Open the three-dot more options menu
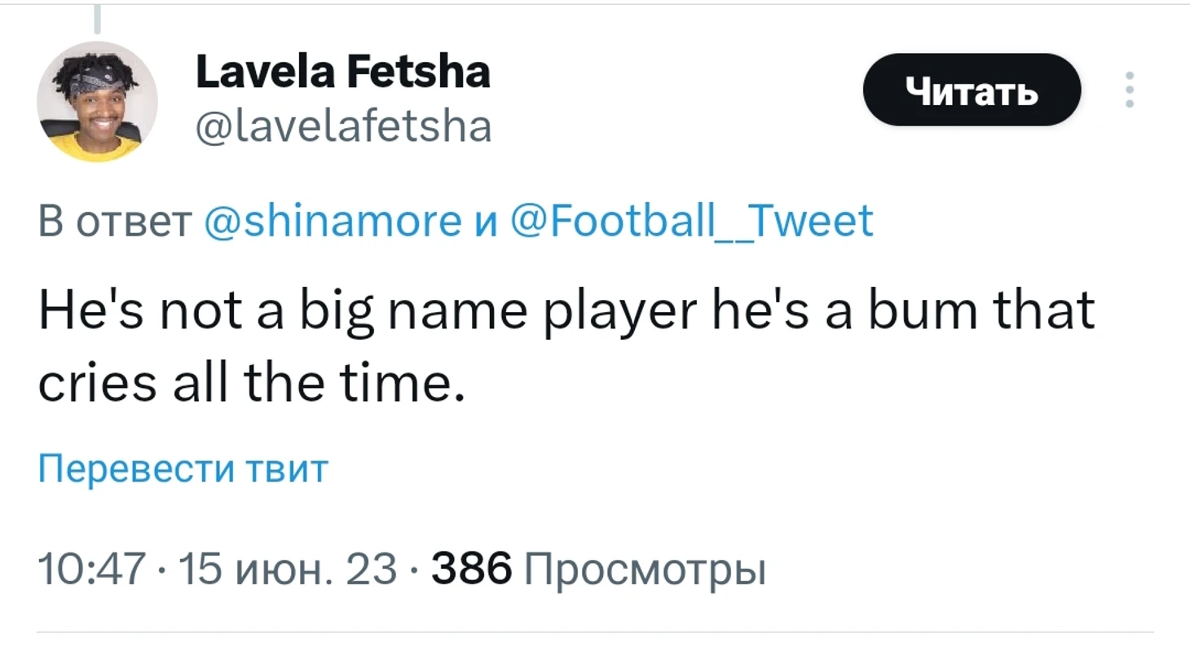The width and height of the screenshot is (1190, 647). 1129,90
